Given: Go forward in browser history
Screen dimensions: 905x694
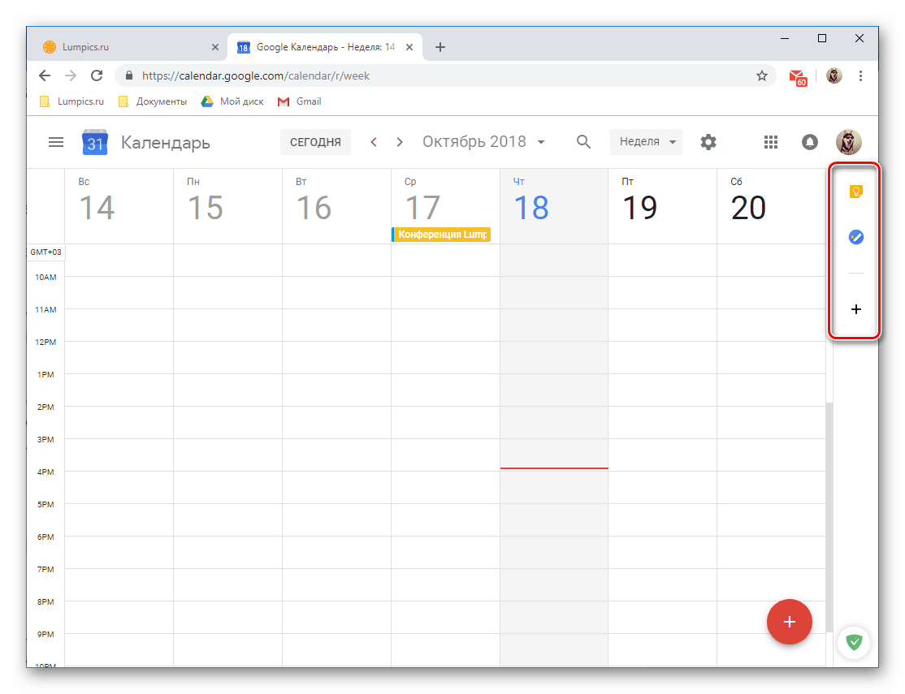Looking at the screenshot, I should [x=71, y=75].
